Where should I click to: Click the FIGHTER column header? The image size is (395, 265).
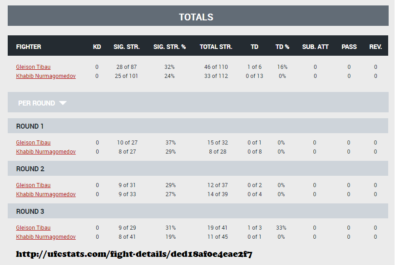click(29, 46)
